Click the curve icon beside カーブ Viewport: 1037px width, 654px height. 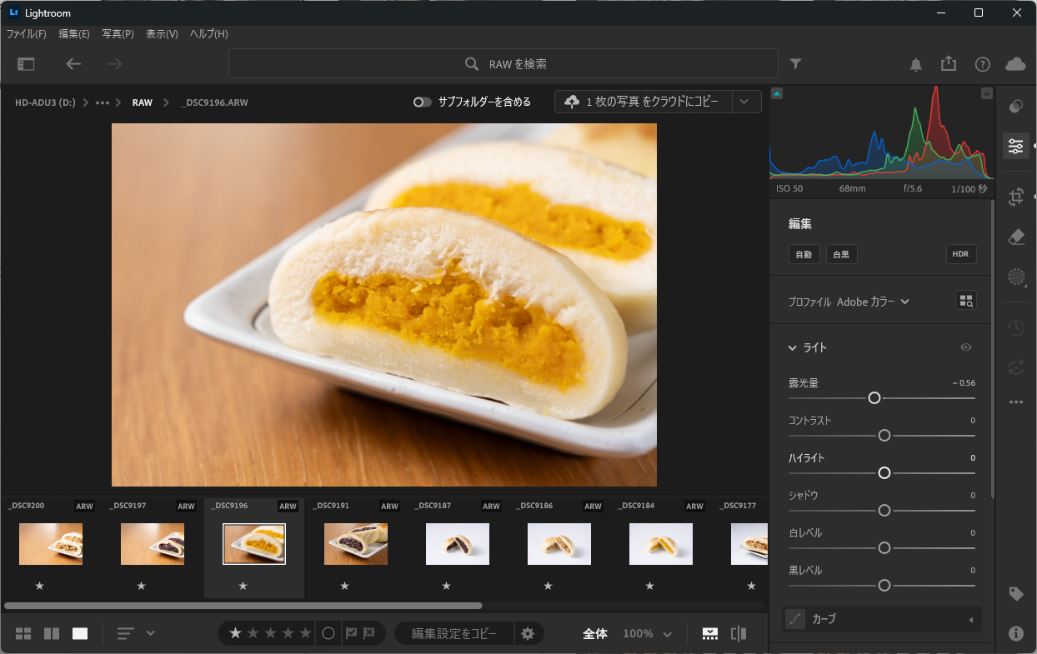click(795, 619)
